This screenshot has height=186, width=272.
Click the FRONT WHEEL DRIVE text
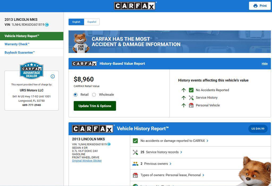(x=86, y=157)
